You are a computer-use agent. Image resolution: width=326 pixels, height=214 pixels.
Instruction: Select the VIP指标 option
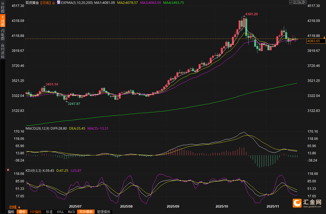[36, 212]
